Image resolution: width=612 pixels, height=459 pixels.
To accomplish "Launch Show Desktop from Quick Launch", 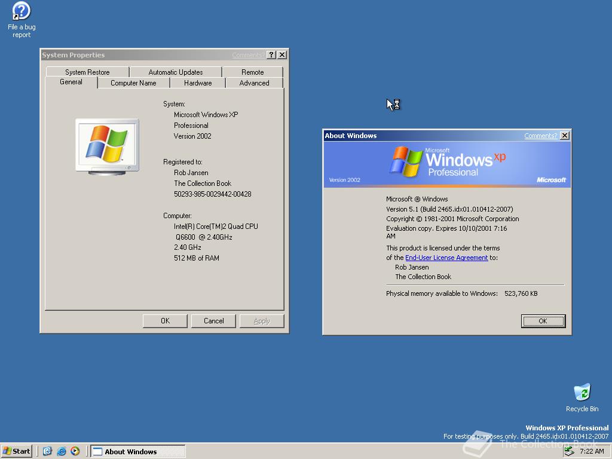I will click(x=47, y=451).
